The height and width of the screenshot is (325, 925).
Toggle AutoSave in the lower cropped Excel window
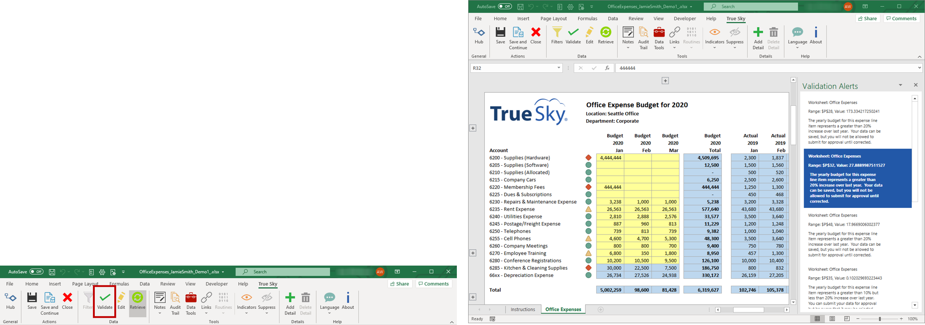[37, 271]
